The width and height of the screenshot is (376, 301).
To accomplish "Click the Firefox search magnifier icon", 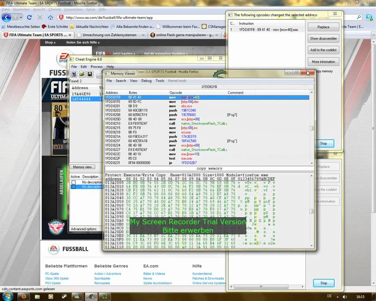I will [x=359, y=17].
